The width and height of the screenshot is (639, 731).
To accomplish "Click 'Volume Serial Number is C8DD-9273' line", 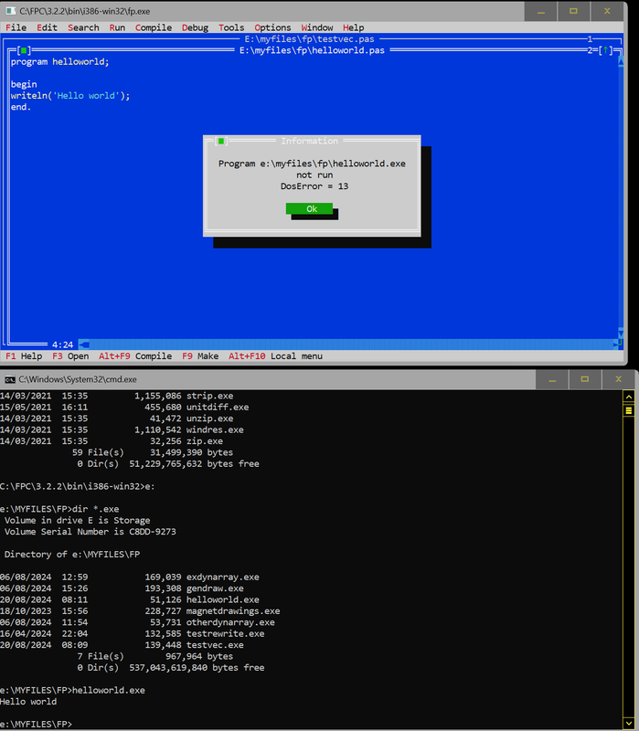I will (x=90, y=532).
